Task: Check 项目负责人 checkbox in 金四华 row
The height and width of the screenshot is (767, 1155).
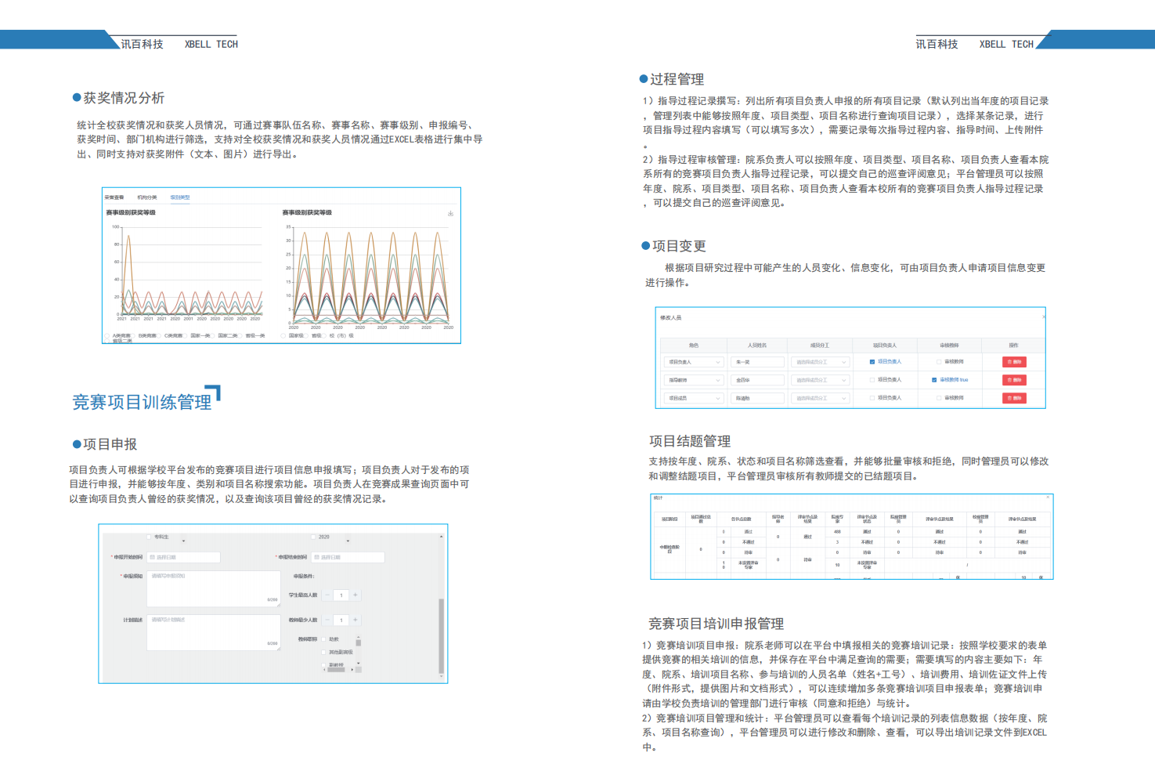Action: click(872, 380)
